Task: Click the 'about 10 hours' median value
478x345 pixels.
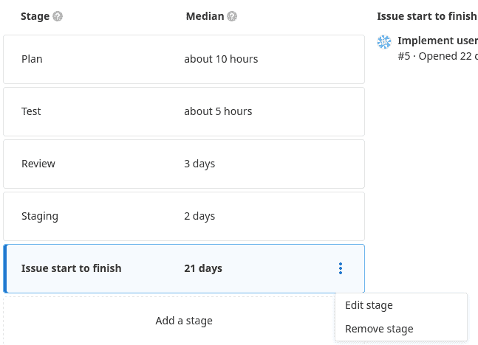Action: click(x=221, y=59)
